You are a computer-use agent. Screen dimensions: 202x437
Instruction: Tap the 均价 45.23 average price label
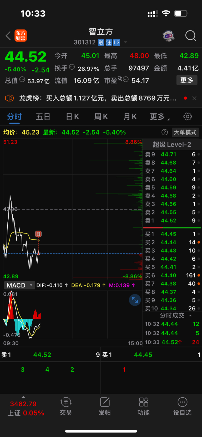[21, 132]
